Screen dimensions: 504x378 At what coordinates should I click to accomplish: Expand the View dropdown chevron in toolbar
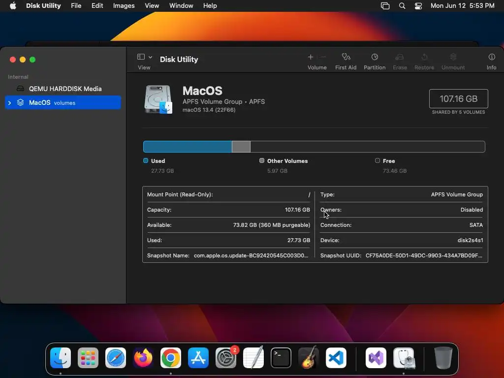(x=150, y=57)
